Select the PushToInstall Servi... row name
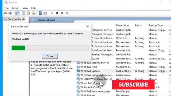171x96 pixels. 103,50
